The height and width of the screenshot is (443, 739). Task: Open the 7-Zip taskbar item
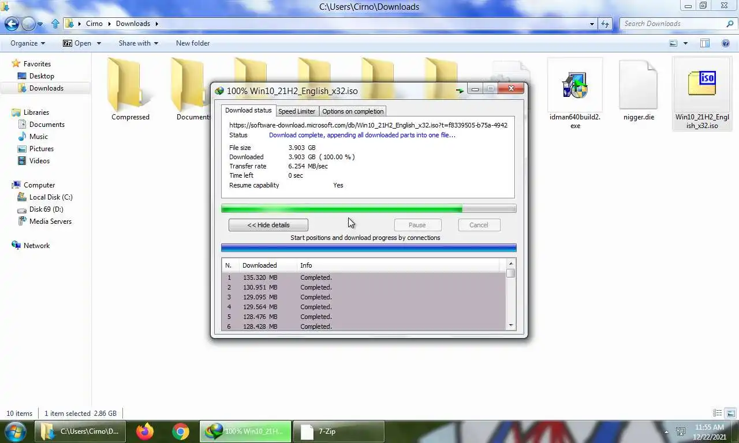coord(339,431)
